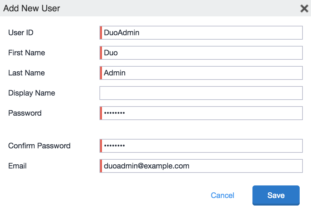The width and height of the screenshot is (311, 220).
Task: Click the "User ID" field label
Action: (21, 33)
